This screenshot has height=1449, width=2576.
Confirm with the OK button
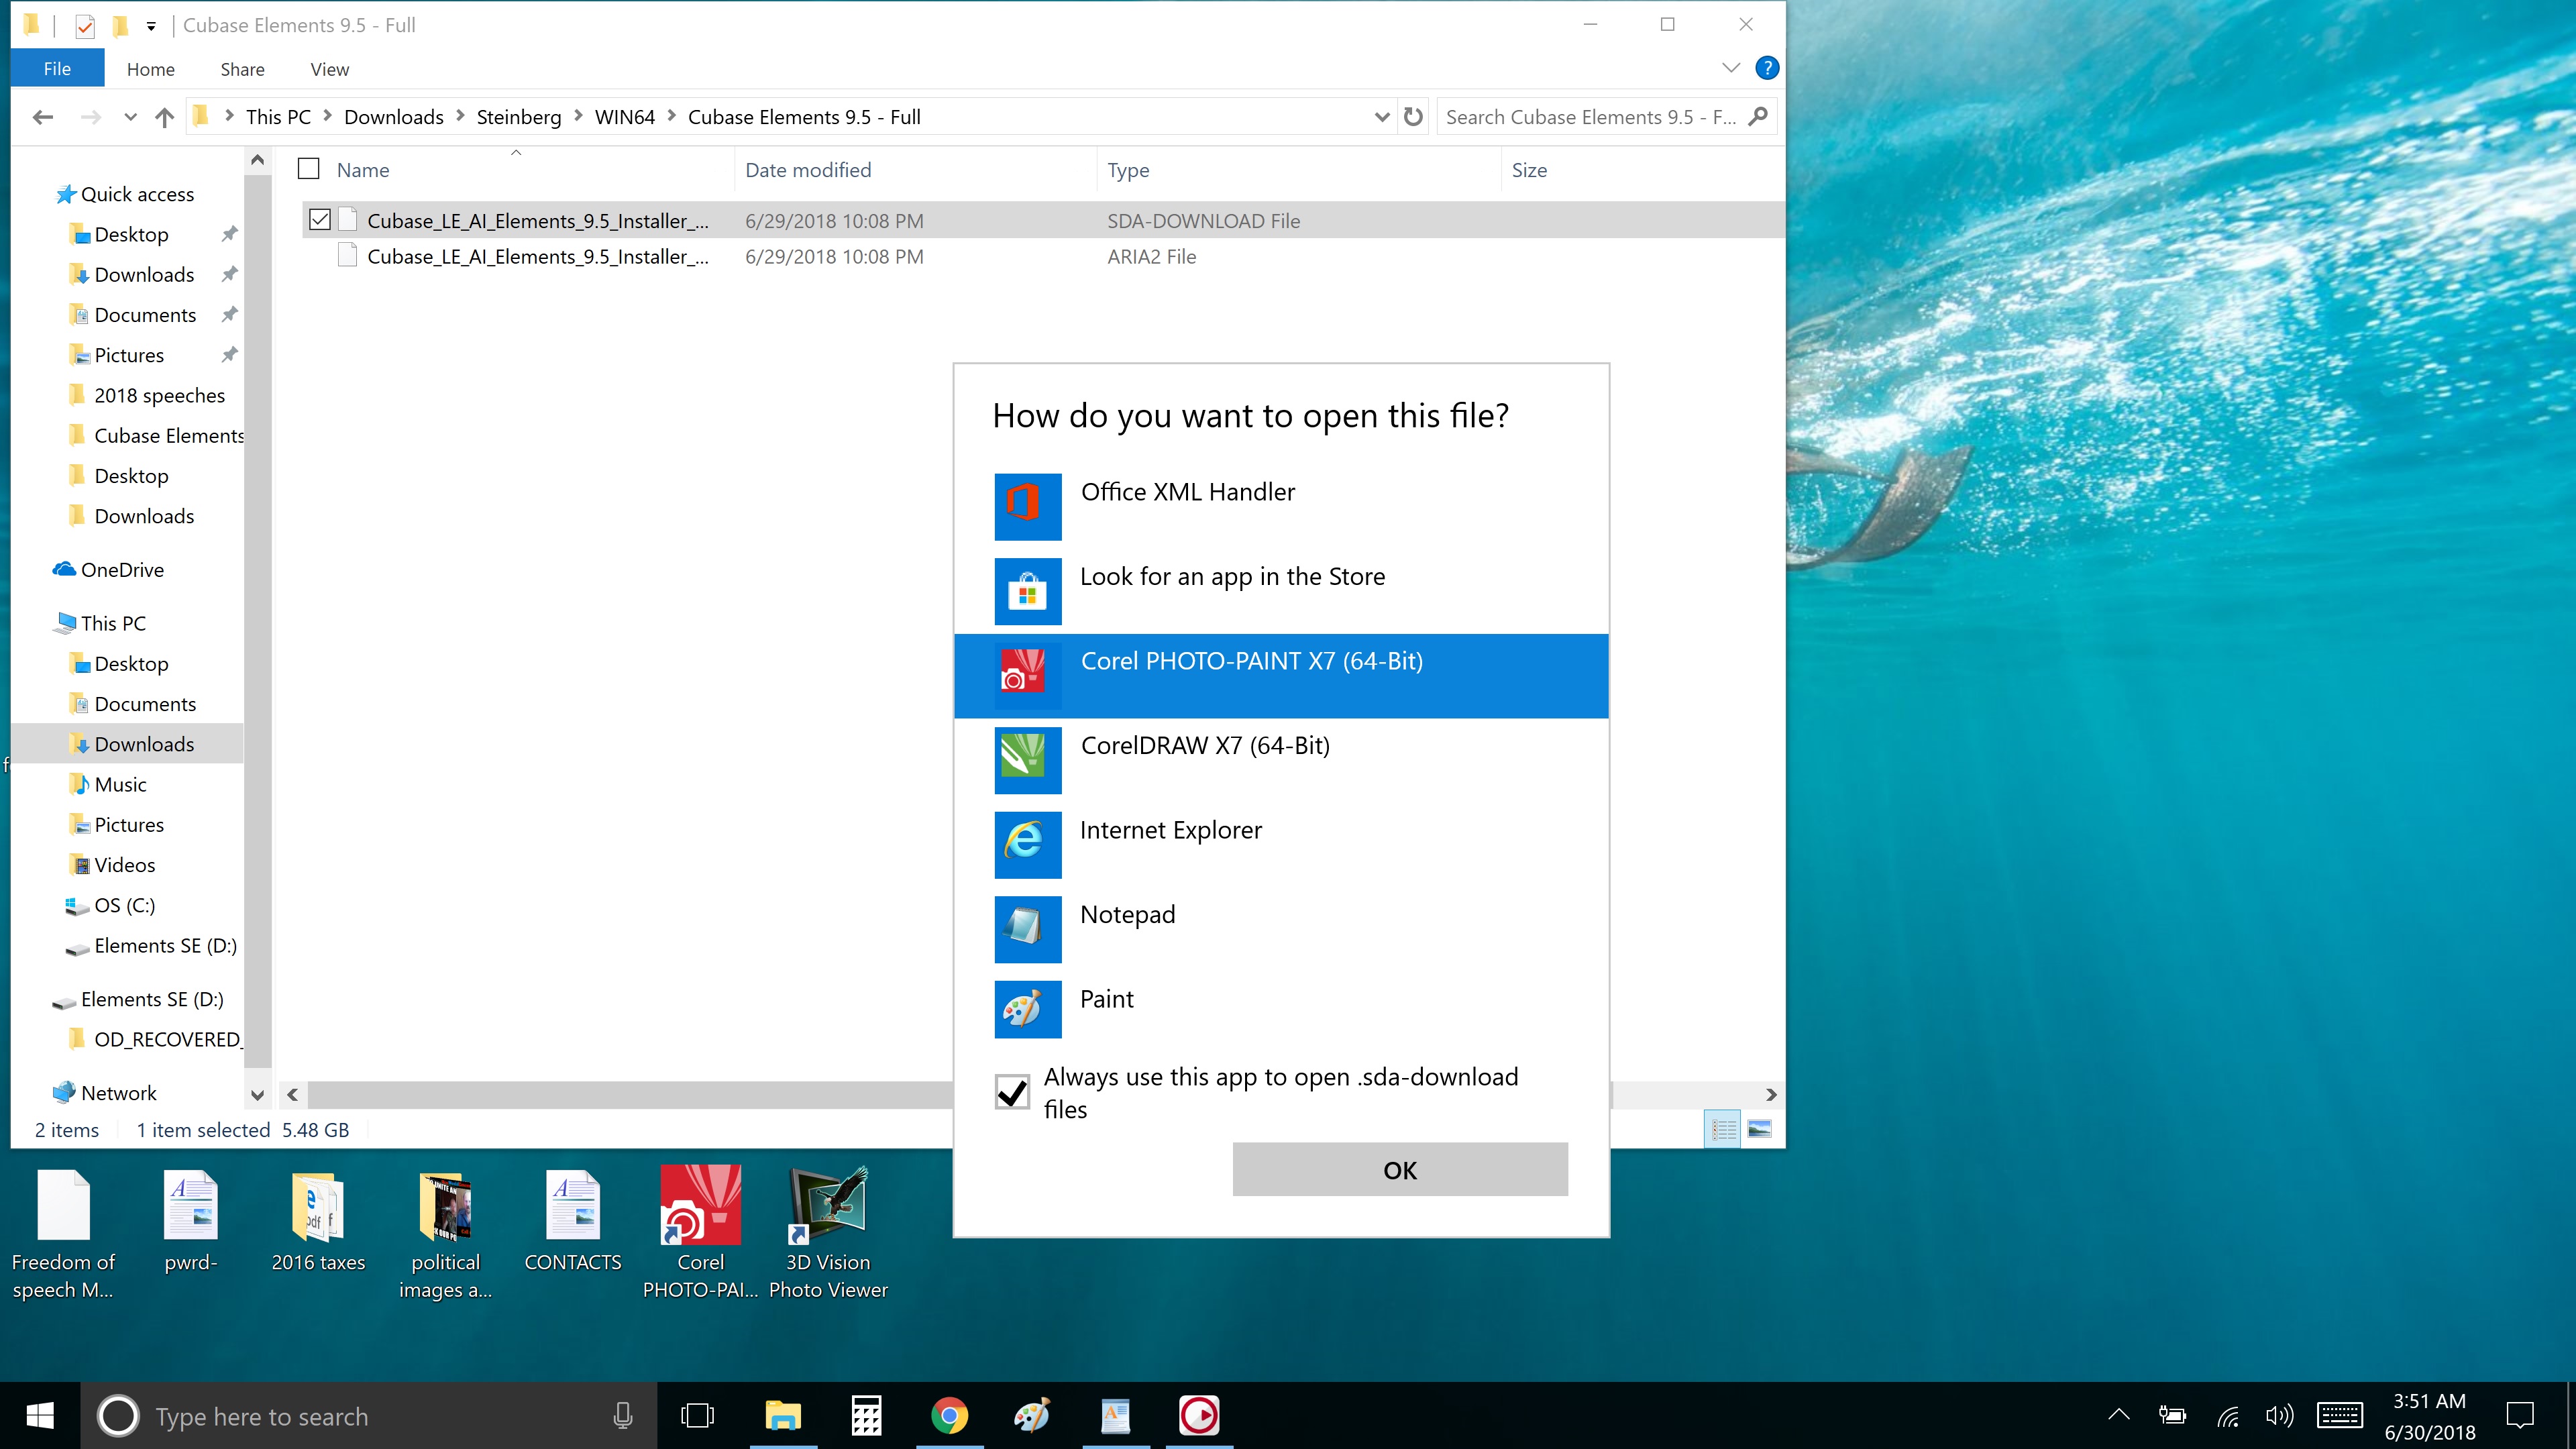coord(1399,1169)
